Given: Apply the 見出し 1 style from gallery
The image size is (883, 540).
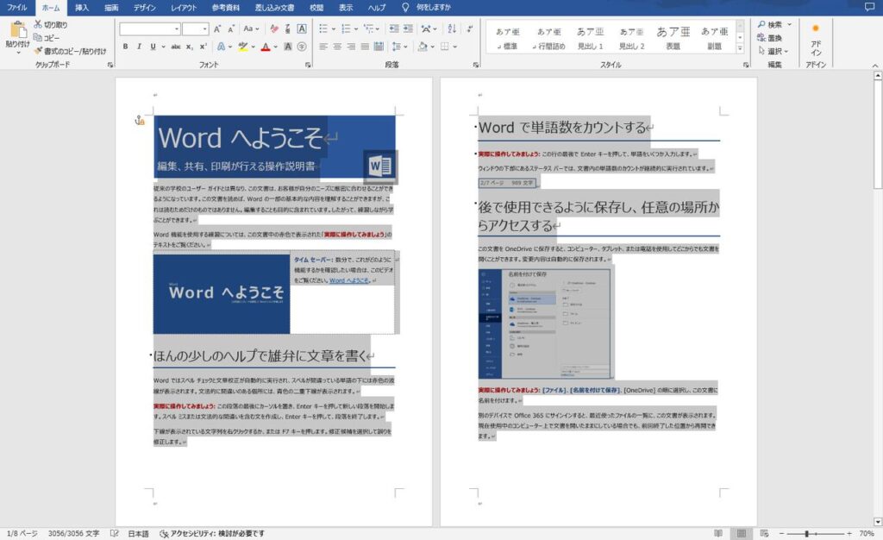Looking at the screenshot, I should [590, 38].
